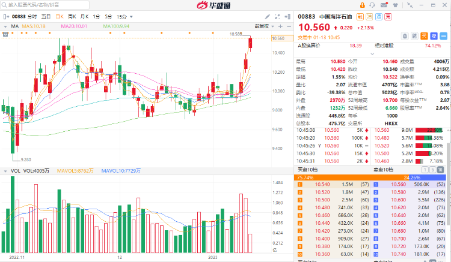Select bid row 10 price 10.360
Viewport: 451px width, 262px height.
point(322,254)
